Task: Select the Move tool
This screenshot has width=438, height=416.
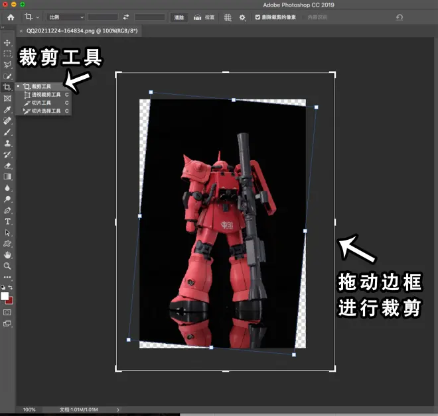Action: coord(7,42)
